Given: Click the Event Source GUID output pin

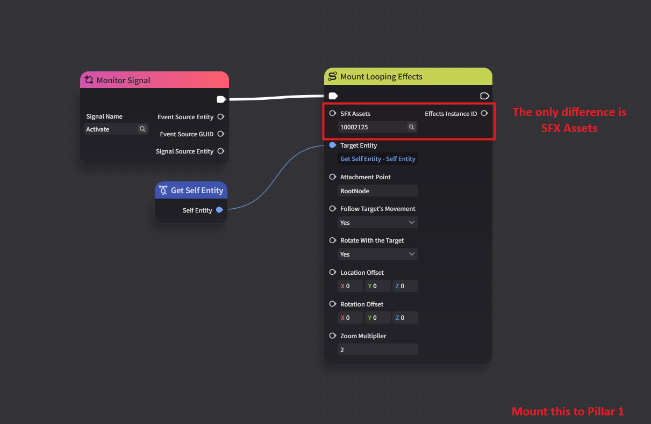Looking at the screenshot, I should [220, 134].
